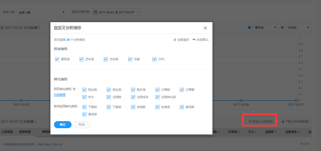This screenshot has width=321, height=151.
Task: Expand the 点击量 chart metric dropdown
Action: [298, 28]
